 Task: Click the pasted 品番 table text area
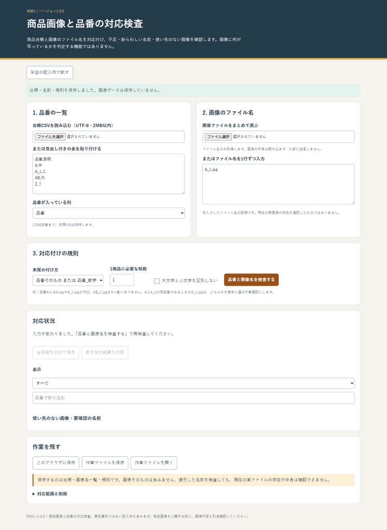(109, 174)
